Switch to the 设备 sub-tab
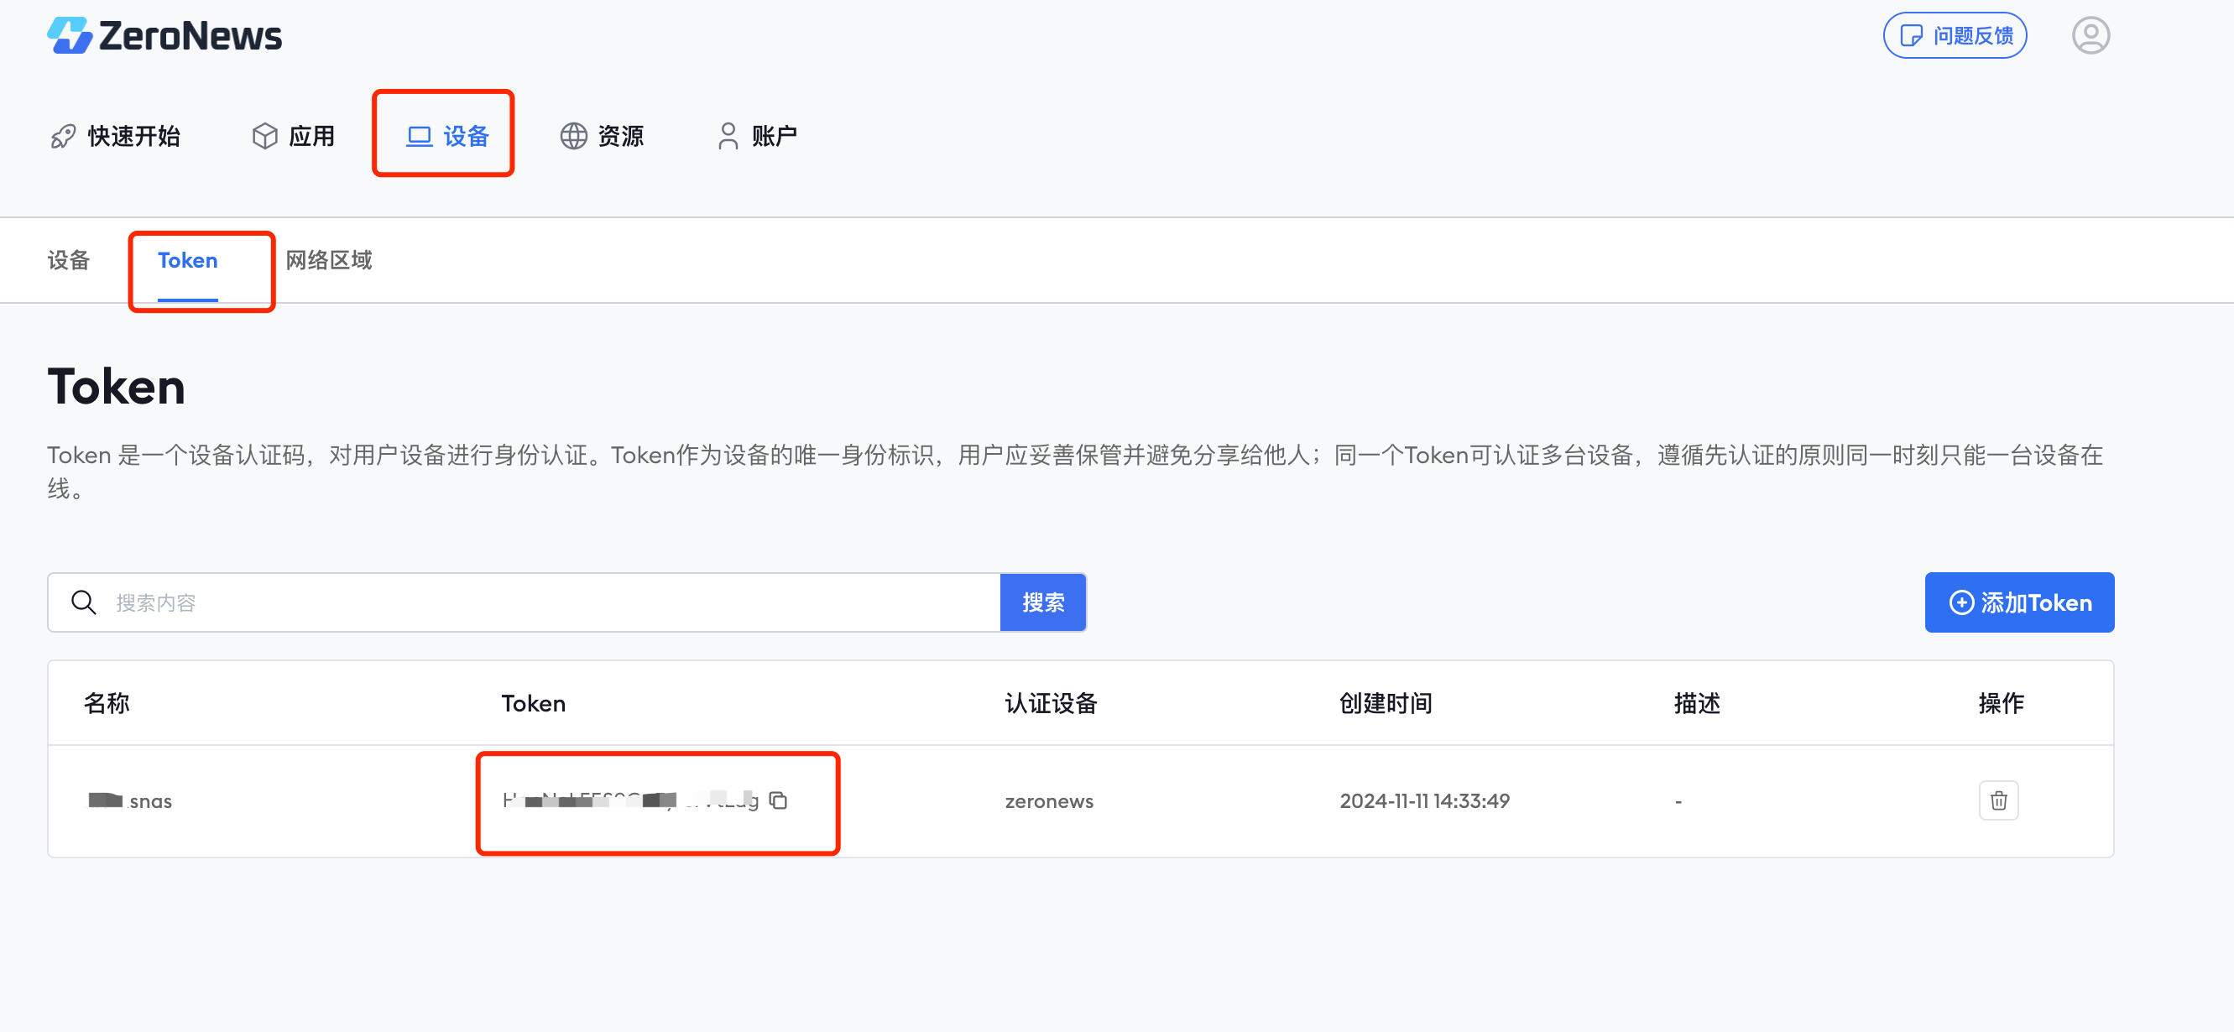Image resolution: width=2234 pixels, height=1032 pixels. click(69, 260)
